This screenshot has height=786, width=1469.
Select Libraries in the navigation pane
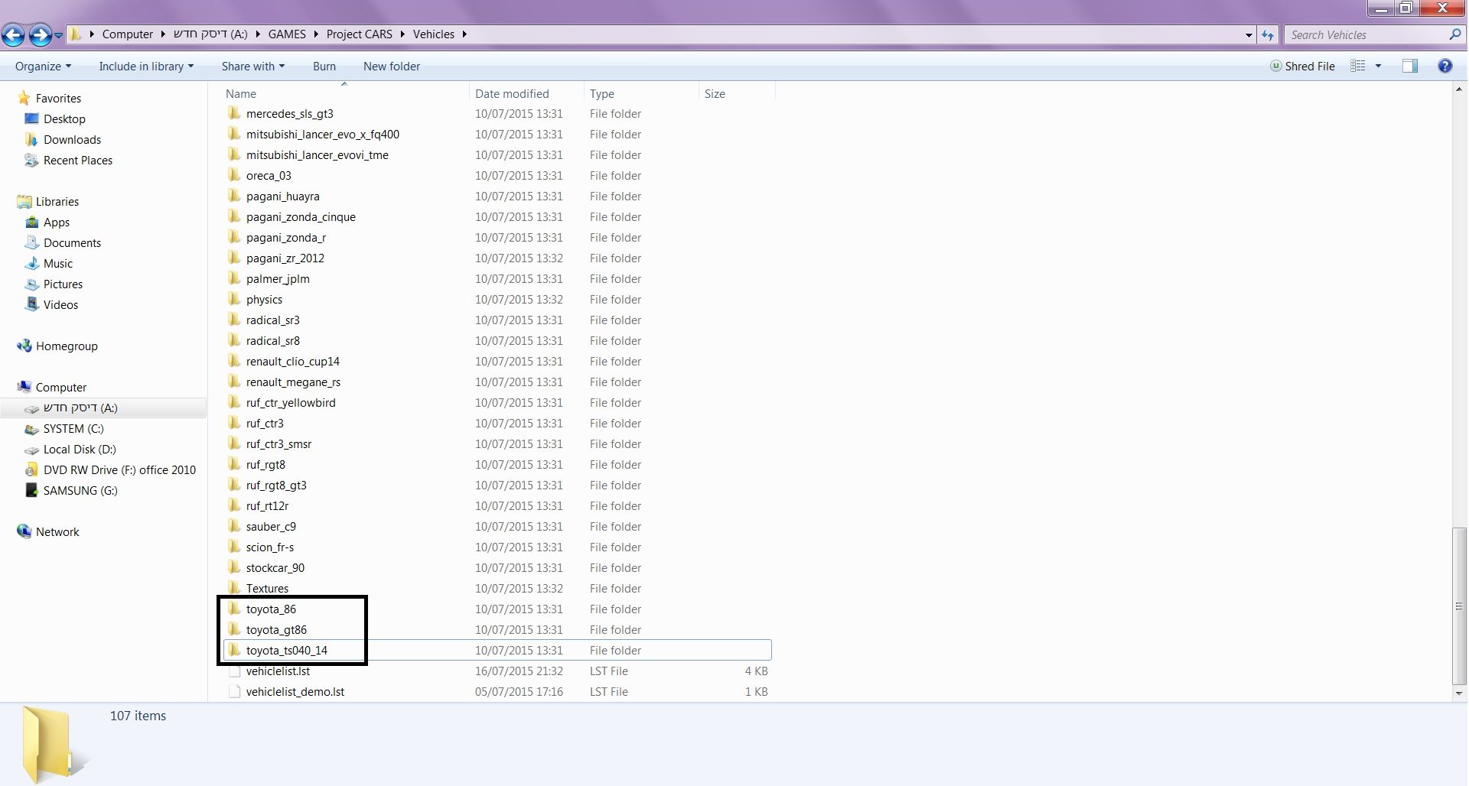[x=57, y=201]
